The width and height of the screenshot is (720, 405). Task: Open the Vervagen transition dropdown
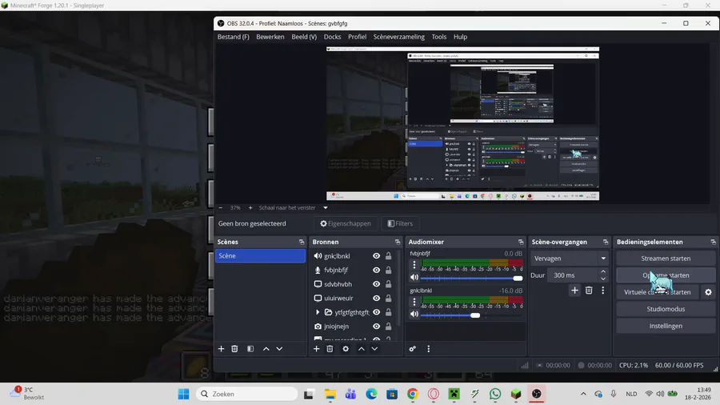[570, 259]
